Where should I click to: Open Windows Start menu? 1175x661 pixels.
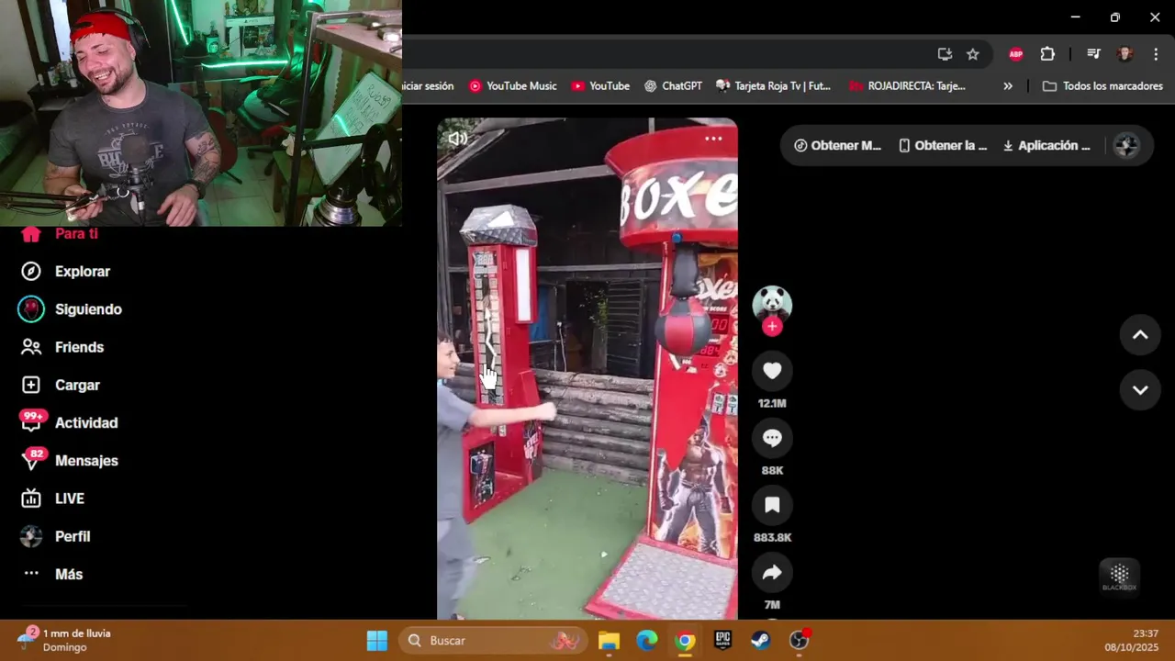377,641
